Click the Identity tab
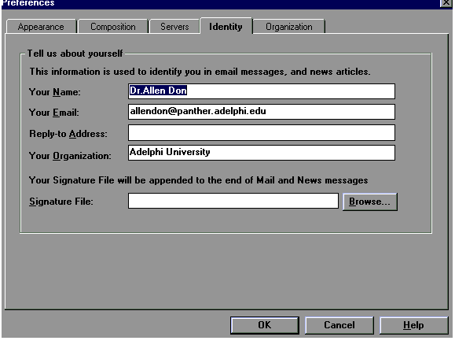The height and width of the screenshot is (359, 466). (x=226, y=26)
